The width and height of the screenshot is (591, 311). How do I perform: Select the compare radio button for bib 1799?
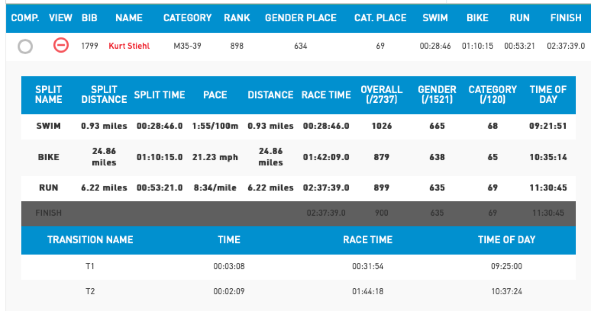25,46
